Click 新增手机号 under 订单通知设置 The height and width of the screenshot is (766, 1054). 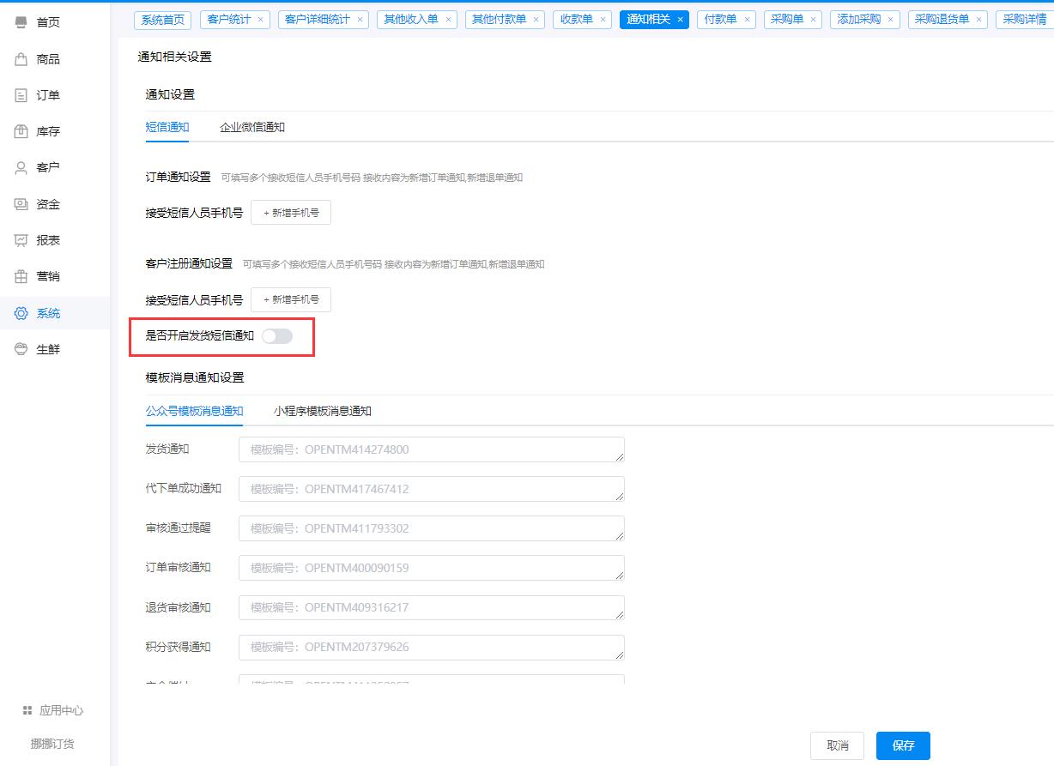coord(290,212)
